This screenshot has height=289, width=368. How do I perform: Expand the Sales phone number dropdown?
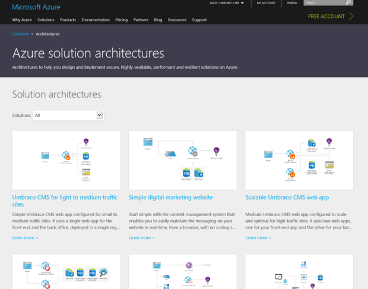click(242, 3)
